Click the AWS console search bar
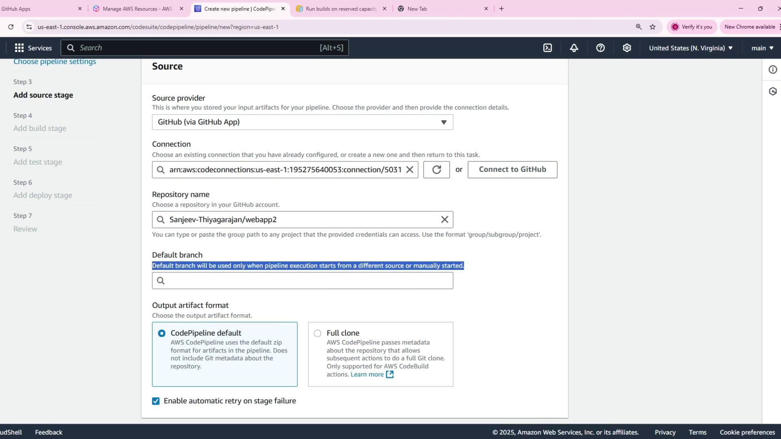 tap(205, 48)
